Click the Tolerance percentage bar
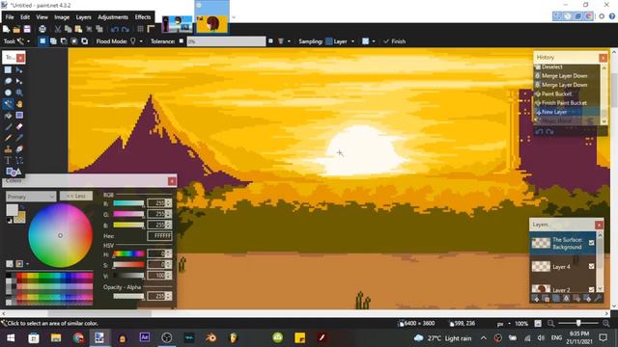This screenshot has height=347, width=618. click(x=226, y=41)
